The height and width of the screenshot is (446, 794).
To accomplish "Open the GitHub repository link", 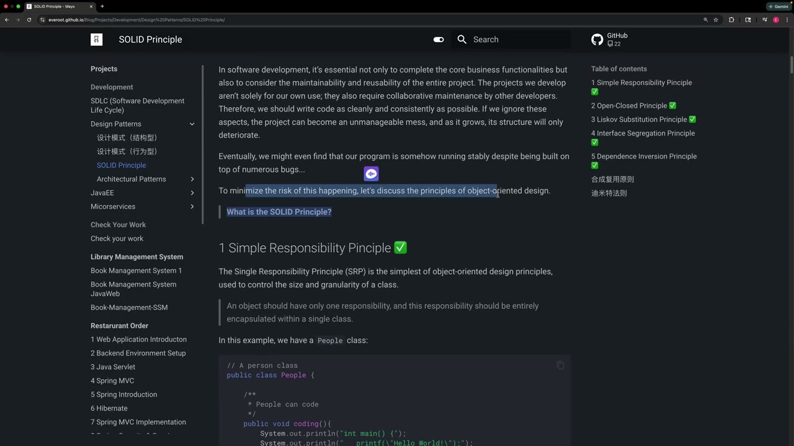I will click(x=610, y=40).
